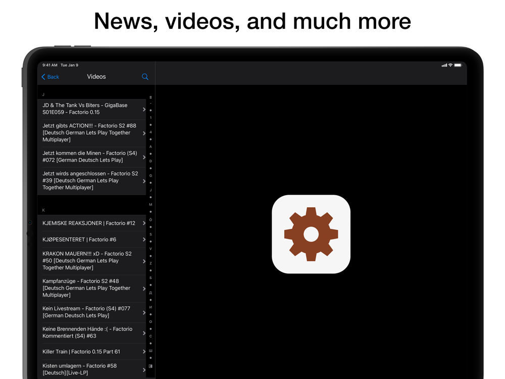Jump to G in the section index
The width and height of the screenshot is (505, 379).
[150, 176]
